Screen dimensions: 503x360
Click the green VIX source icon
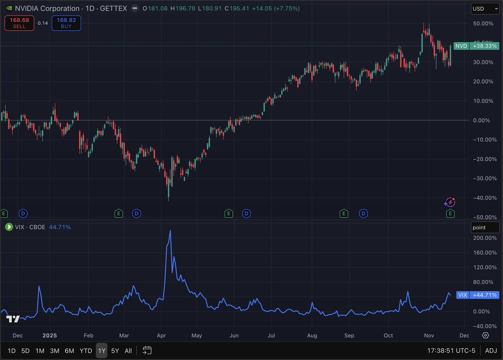coord(8,227)
